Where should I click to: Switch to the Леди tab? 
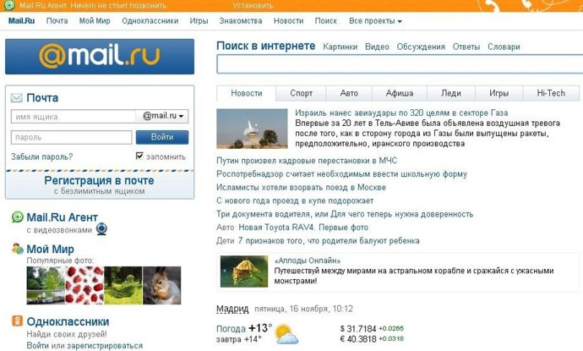(451, 93)
